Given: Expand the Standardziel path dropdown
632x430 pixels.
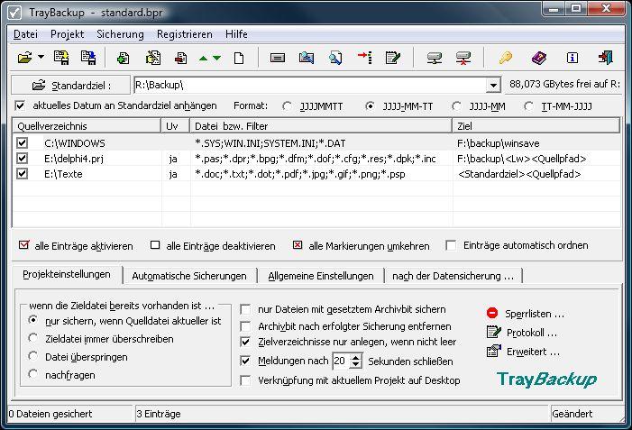Looking at the screenshot, I should coord(493,86).
